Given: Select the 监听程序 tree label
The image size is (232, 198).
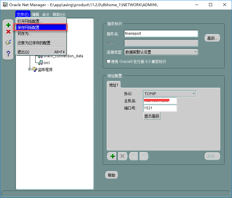Looking at the screenshot, I should [45, 70].
